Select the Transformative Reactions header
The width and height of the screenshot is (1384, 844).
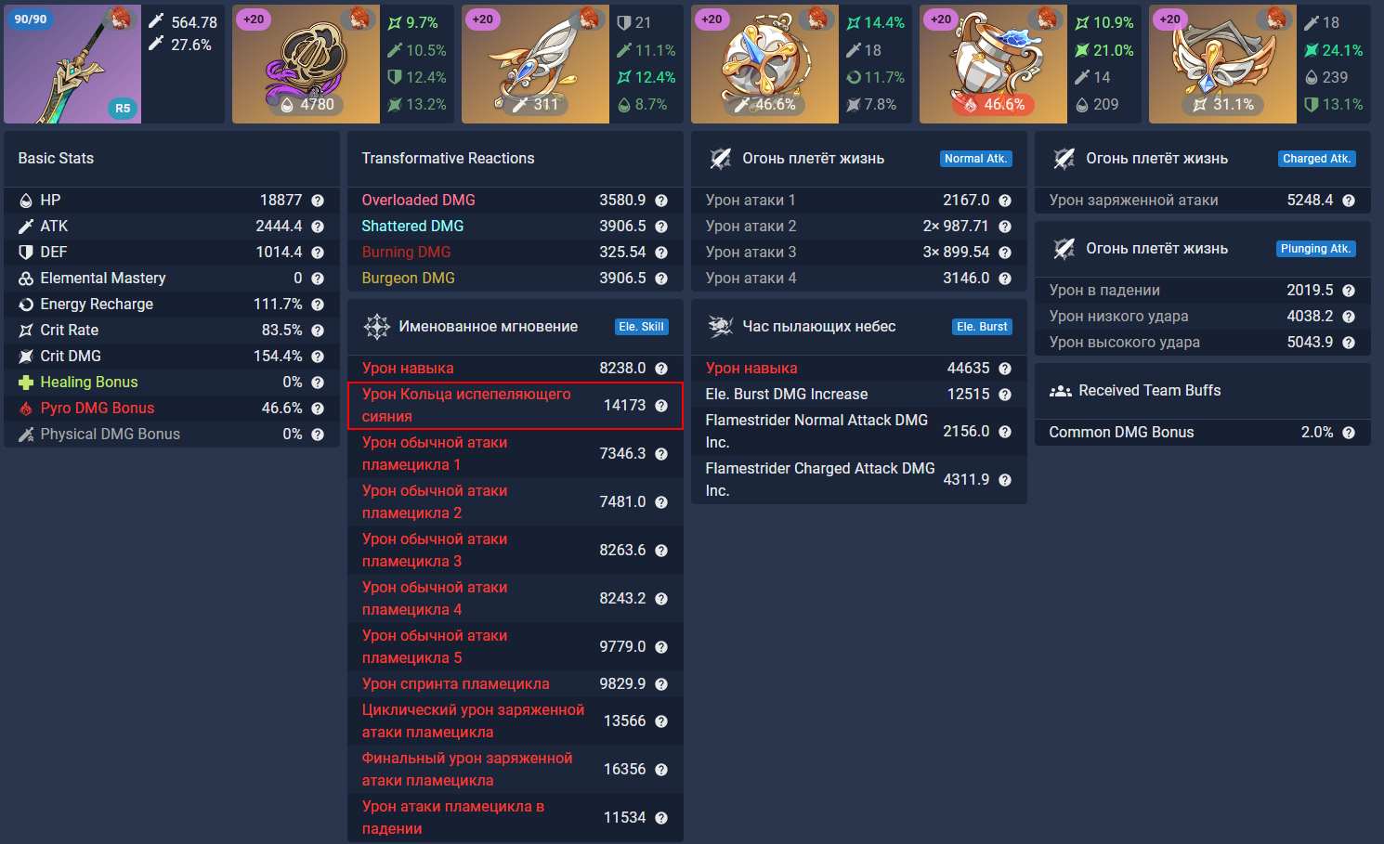[x=448, y=159]
